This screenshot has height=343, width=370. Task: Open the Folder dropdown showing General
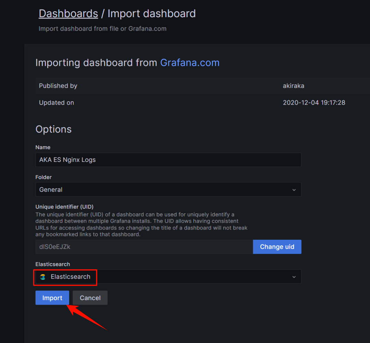(x=168, y=189)
